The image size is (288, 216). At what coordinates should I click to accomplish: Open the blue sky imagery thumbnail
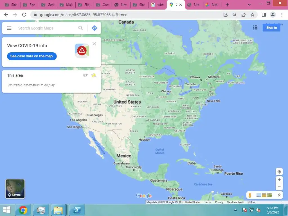258,195
